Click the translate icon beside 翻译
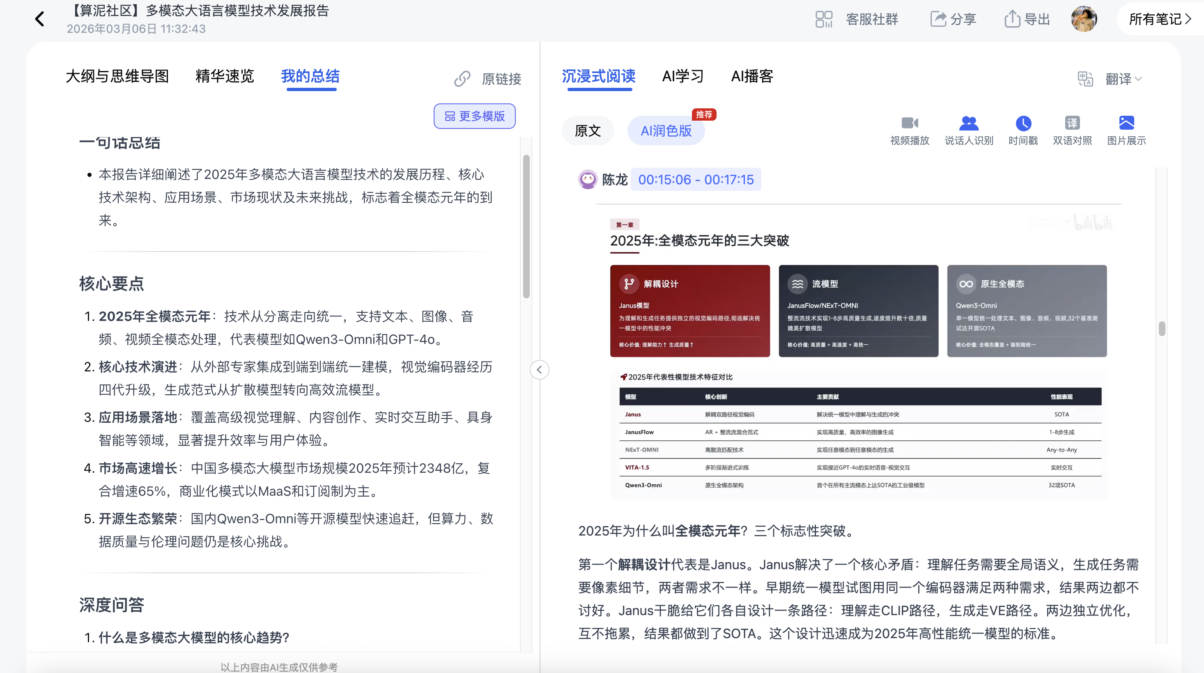The height and width of the screenshot is (673, 1204). coord(1085,79)
